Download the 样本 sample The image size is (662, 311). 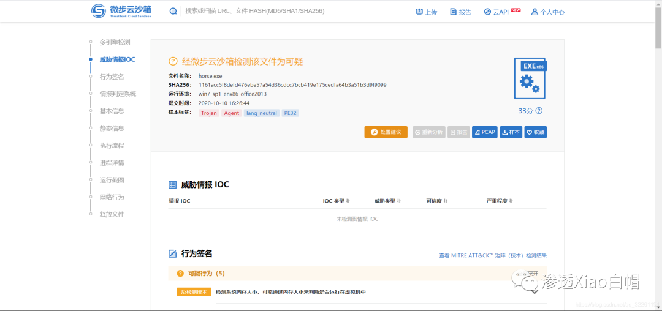(511, 132)
